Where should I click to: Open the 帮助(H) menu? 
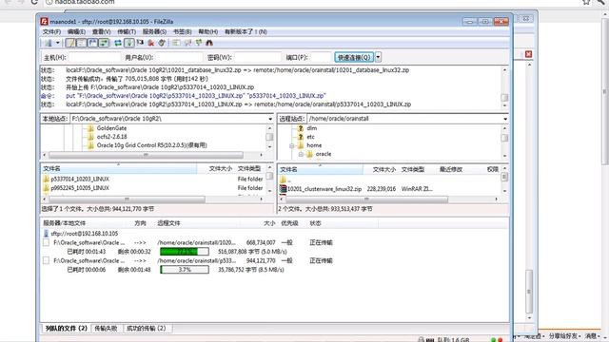(x=207, y=31)
